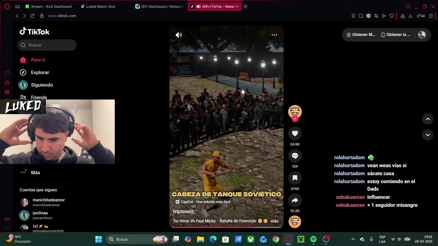The image size is (438, 246).
Task: Mute the TikTok video with speaker icon
Action: (x=179, y=35)
